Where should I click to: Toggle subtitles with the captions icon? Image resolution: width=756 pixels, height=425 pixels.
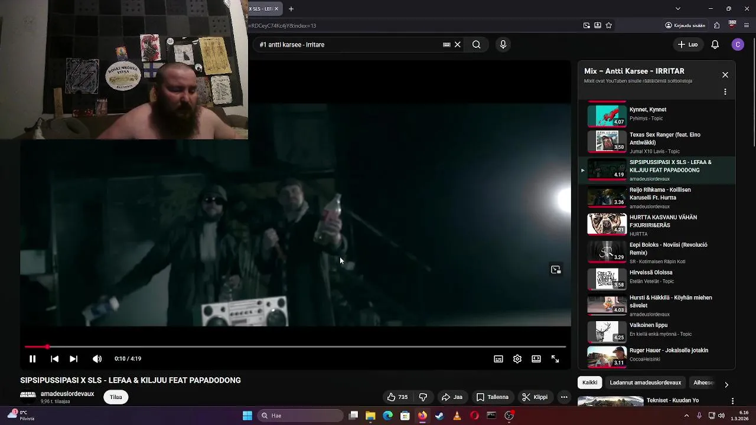click(498, 359)
